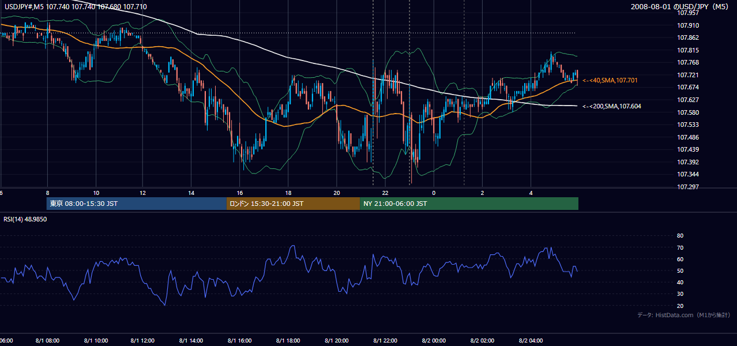This screenshot has width=737, height=346.
Task: Click the 8/1 18:00 time axis label
Action: point(288,341)
